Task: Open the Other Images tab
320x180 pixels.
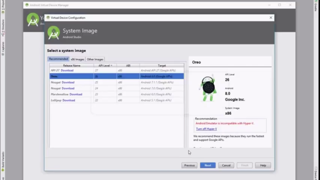Action: pyautogui.click(x=95, y=59)
